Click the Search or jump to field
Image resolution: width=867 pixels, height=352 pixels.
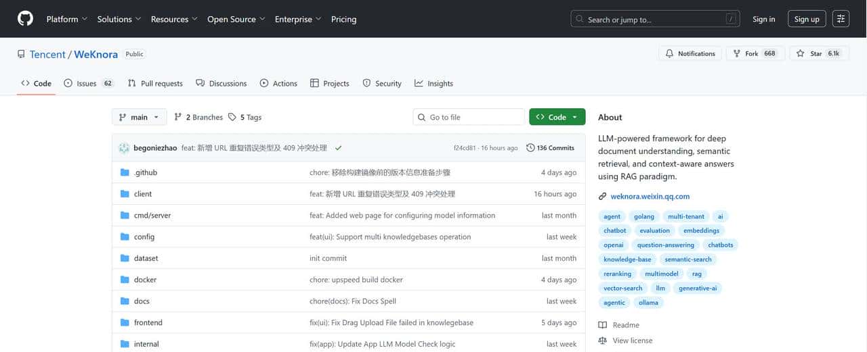coord(655,19)
